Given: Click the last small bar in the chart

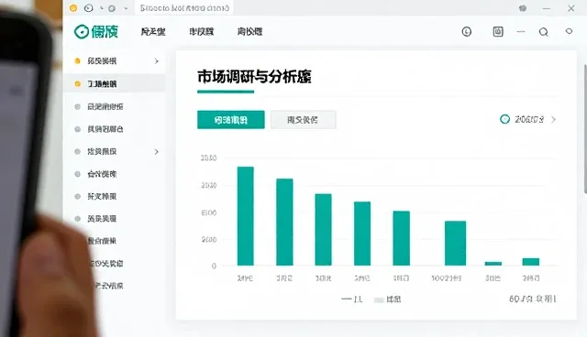Looking at the screenshot, I should click(x=531, y=262).
